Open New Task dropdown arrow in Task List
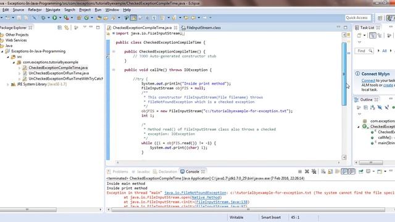 tap(364, 36)
